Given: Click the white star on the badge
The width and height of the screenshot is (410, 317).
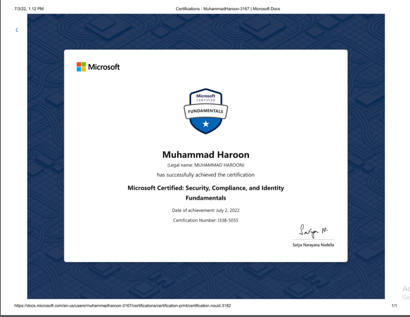Looking at the screenshot, I should coord(206,124).
